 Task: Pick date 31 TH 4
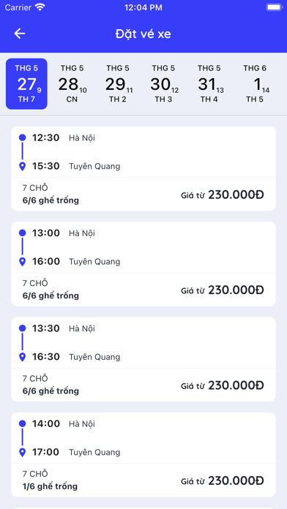(x=209, y=84)
